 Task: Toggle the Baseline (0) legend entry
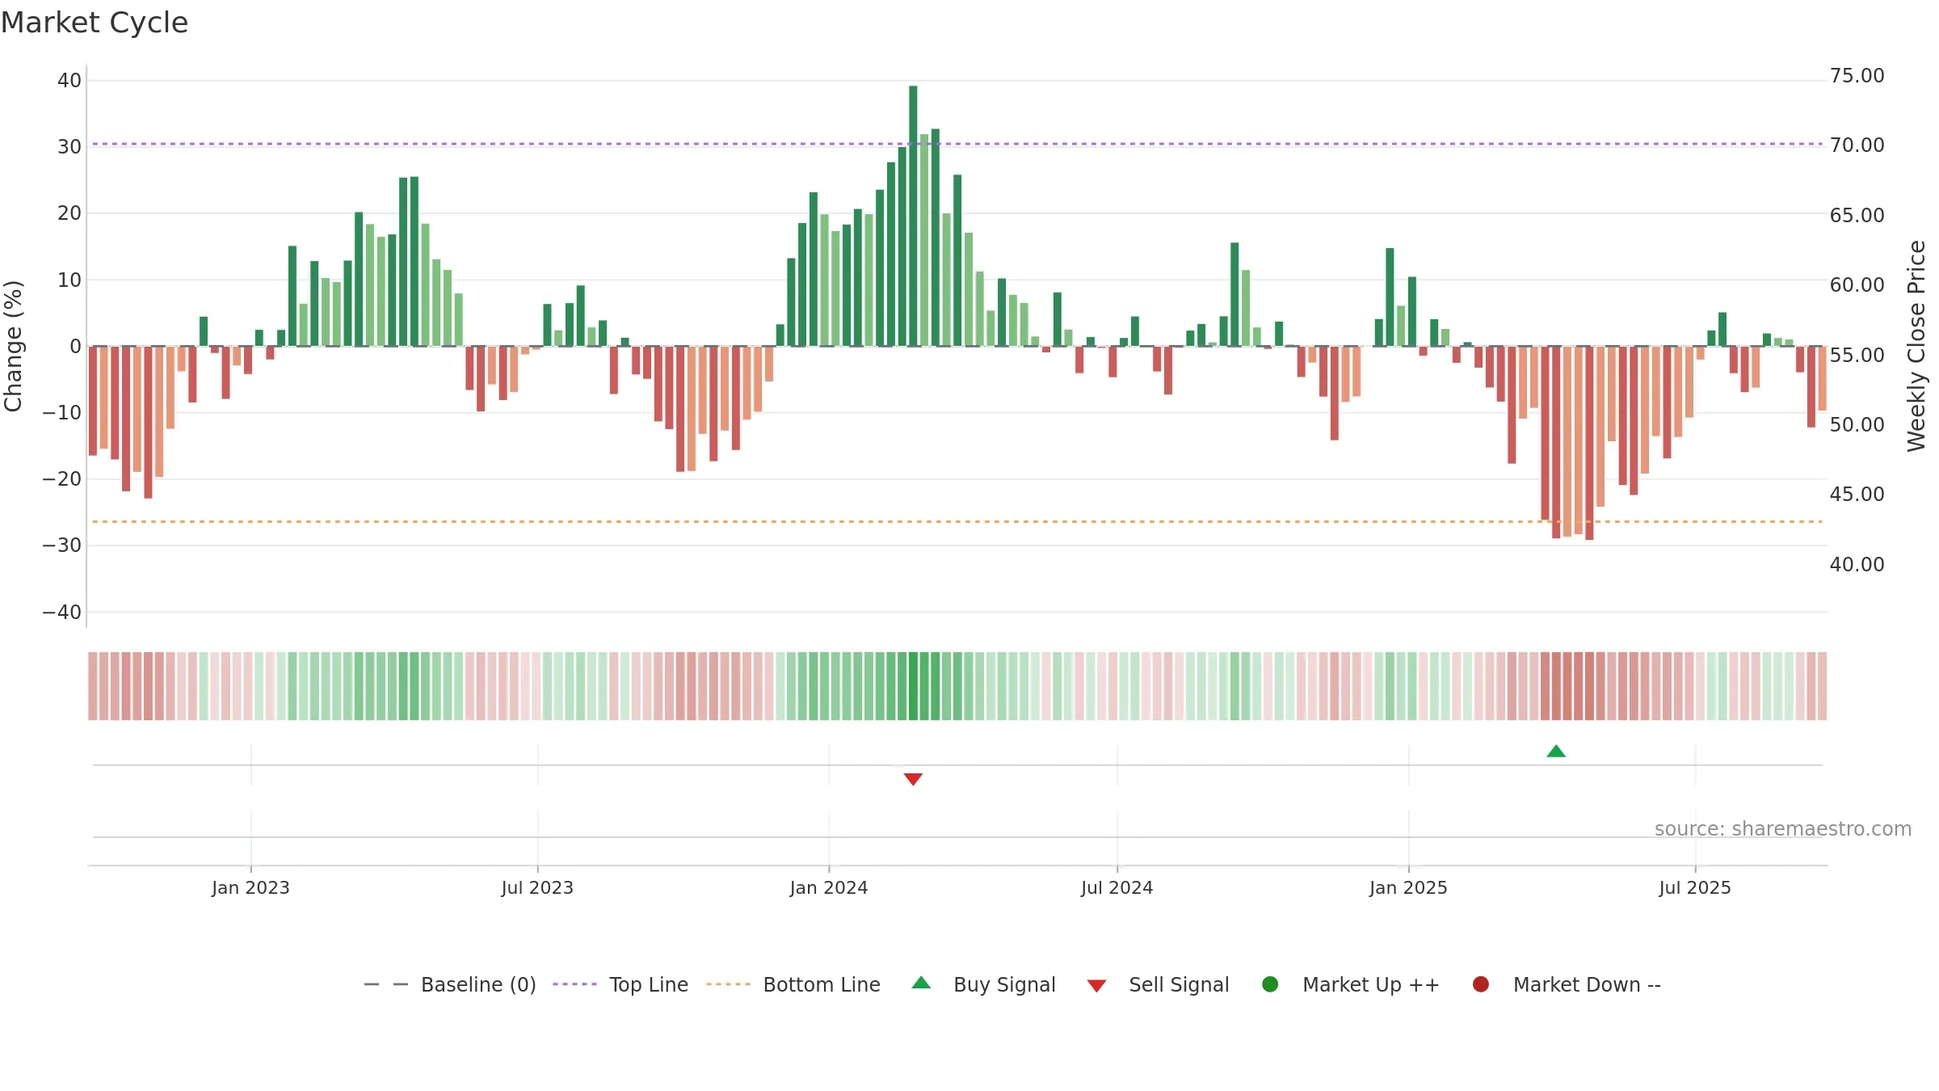coord(450,984)
